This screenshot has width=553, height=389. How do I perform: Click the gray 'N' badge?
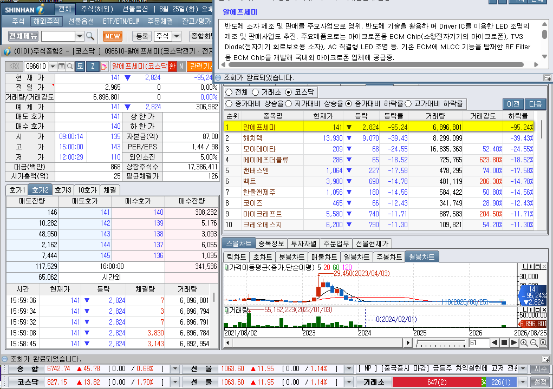(x=181, y=66)
